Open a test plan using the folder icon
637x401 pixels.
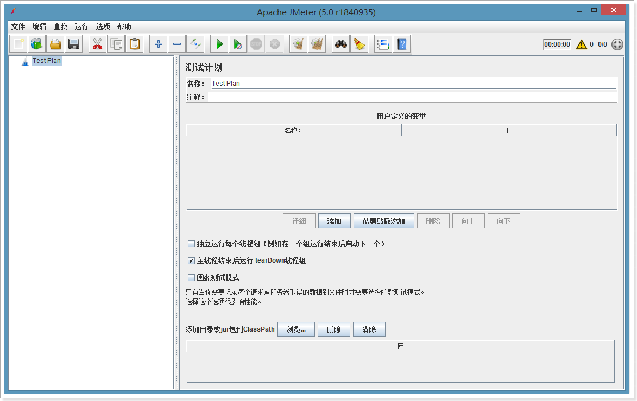coord(55,43)
